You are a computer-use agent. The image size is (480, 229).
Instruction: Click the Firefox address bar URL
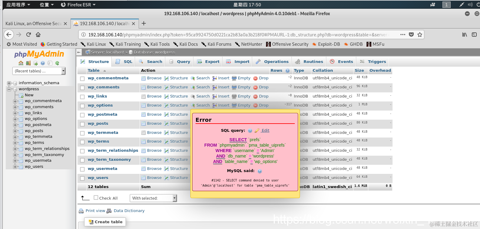click(x=239, y=35)
